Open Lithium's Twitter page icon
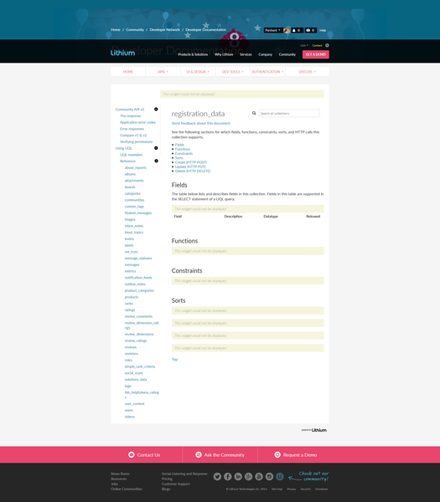Viewport: 440px width, 502px height. (217, 477)
